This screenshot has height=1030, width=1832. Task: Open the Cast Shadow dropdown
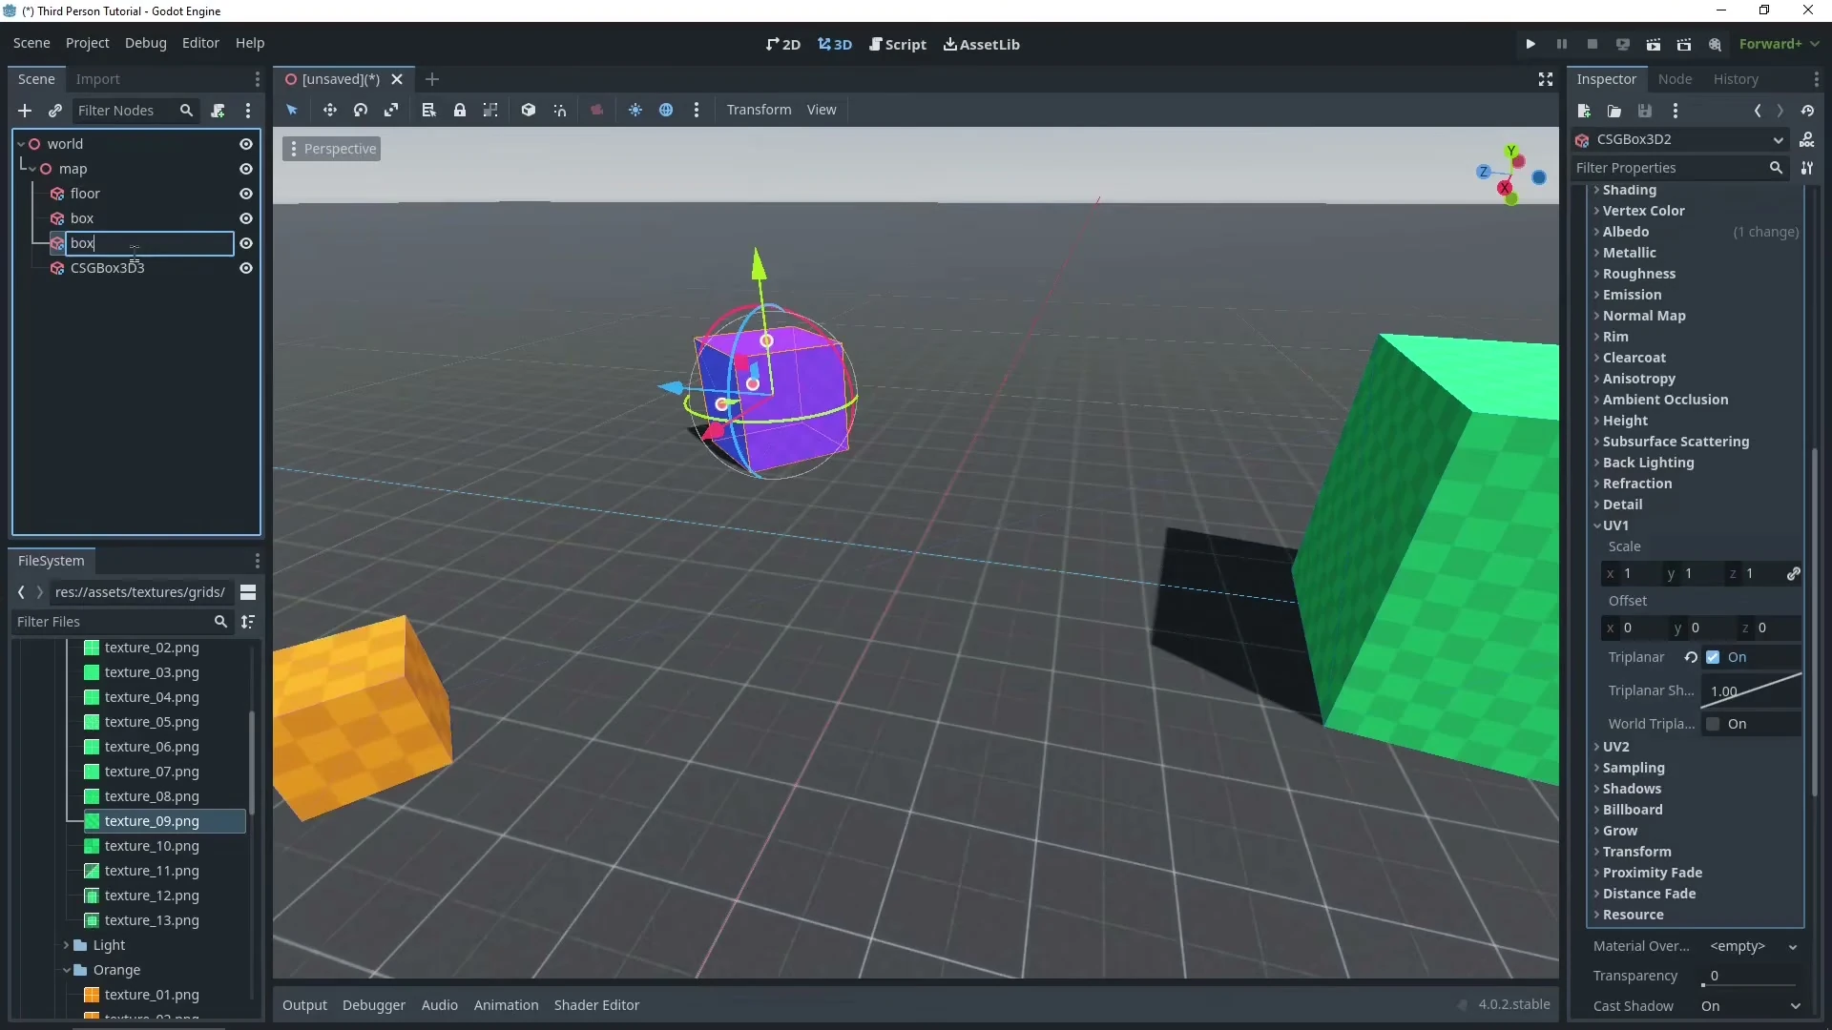coord(1751,1006)
